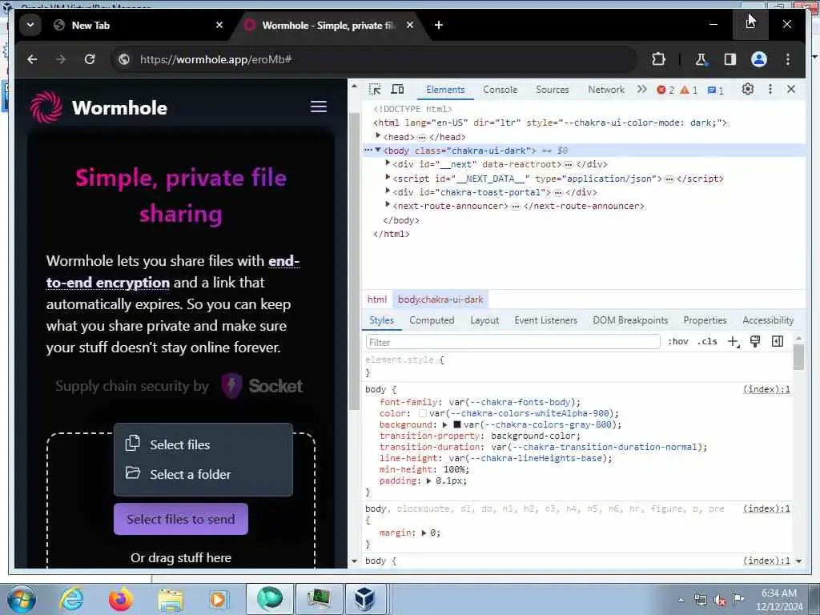Click the blue issues count badge
Screen dimensions: 820x615
point(715,90)
